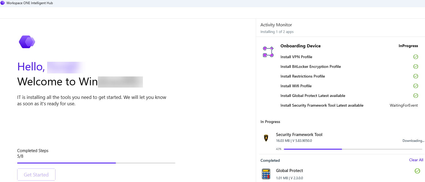Click the purple hexagon Hub logo
The height and width of the screenshot is (182, 425).
27,42
